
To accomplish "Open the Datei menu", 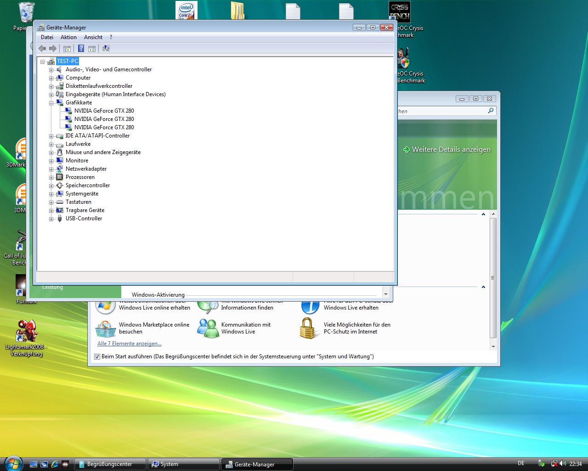I will pyautogui.click(x=47, y=37).
